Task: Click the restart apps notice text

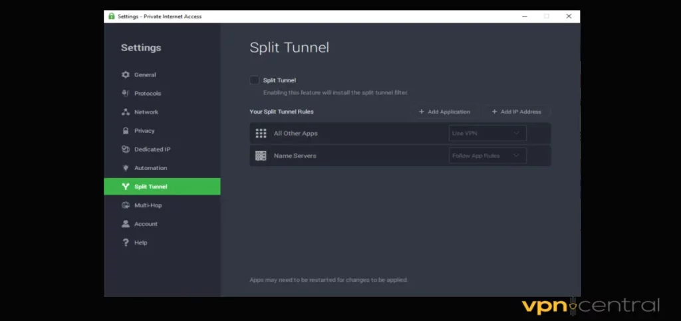Action: (x=329, y=280)
